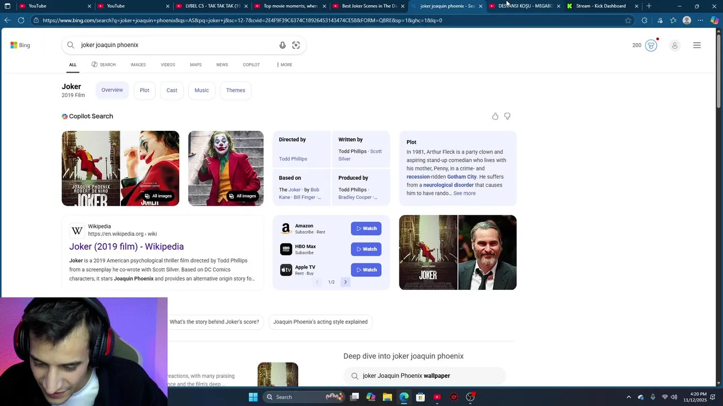Open the browser Extensions icon

tap(644, 20)
